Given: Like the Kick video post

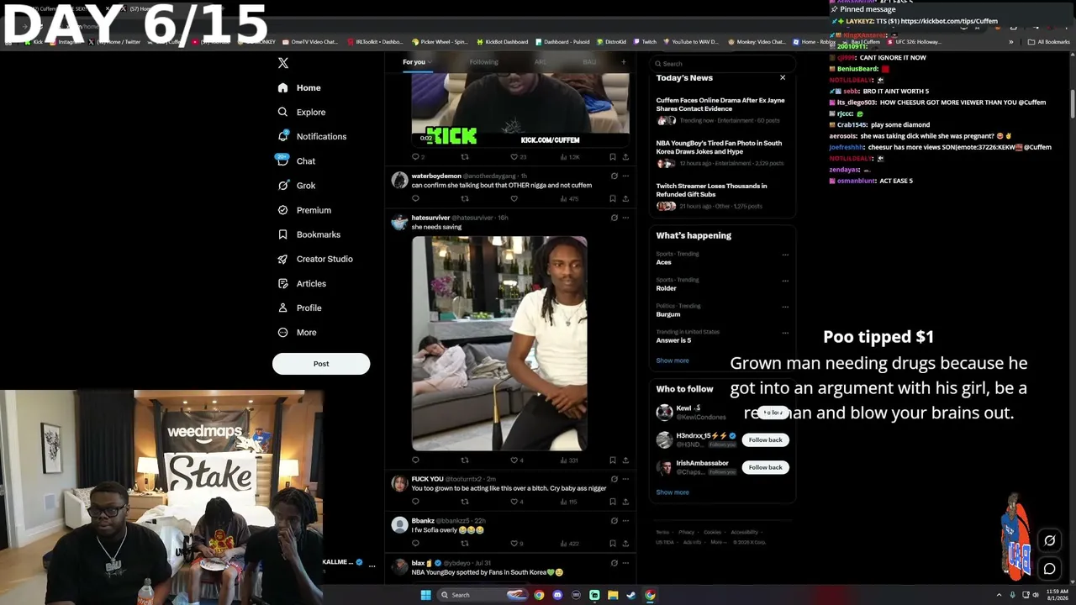Looking at the screenshot, I should (514, 157).
